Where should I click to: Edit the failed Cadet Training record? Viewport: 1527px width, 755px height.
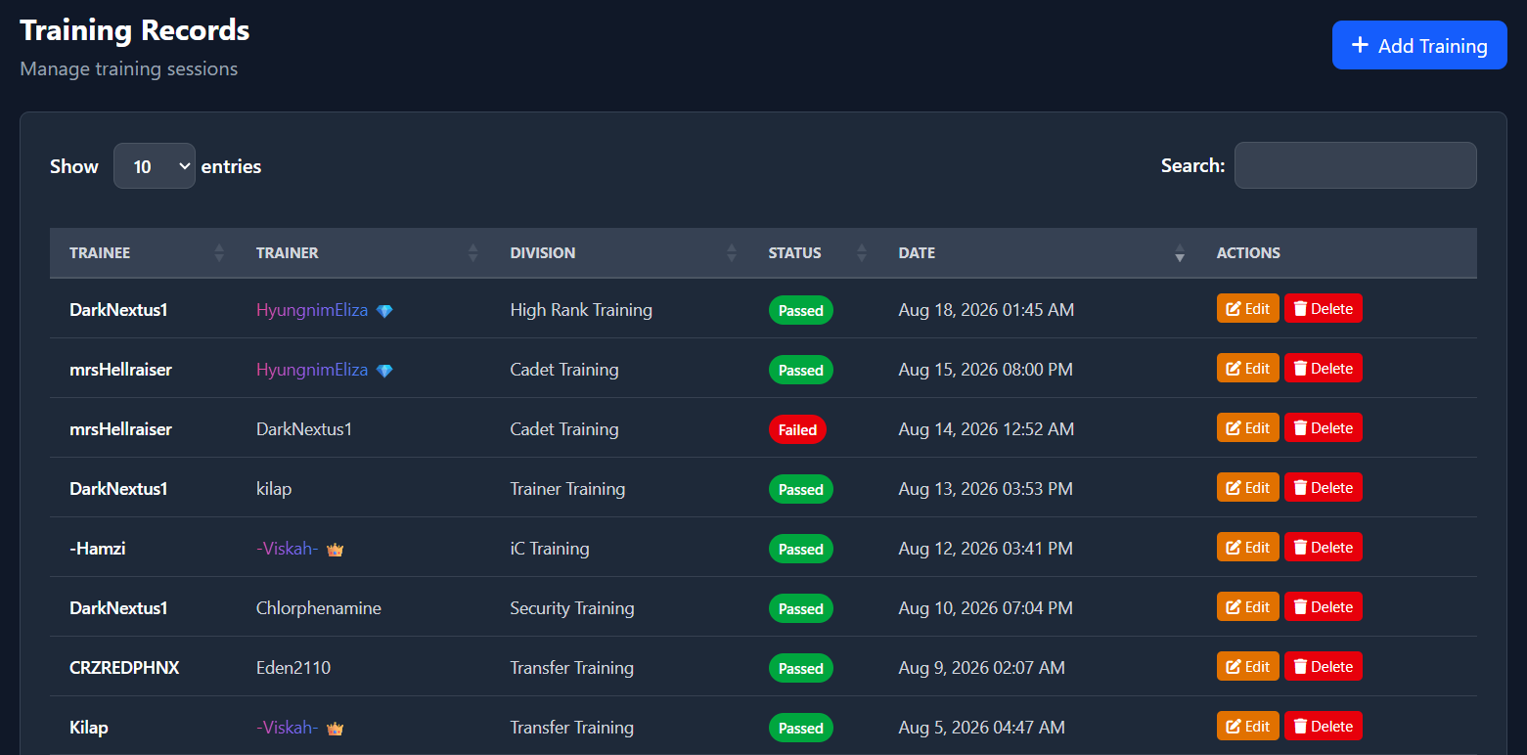click(x=1247, y=427)
